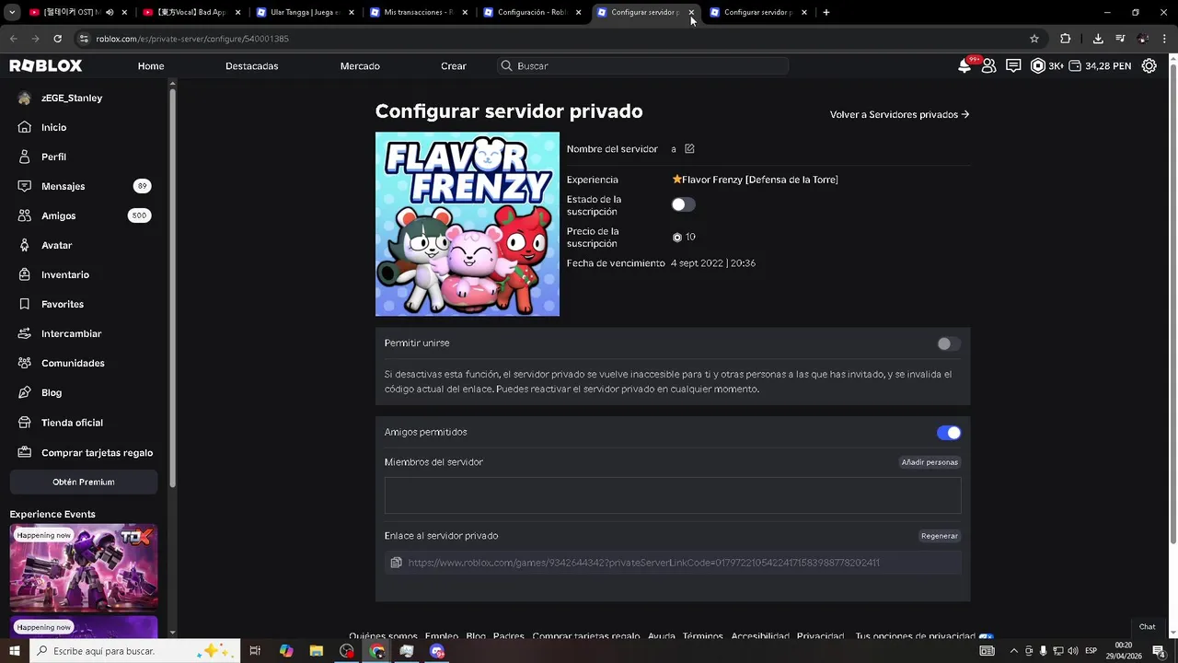Click the Regenerar link button
1178x663 pixels.
940,536
